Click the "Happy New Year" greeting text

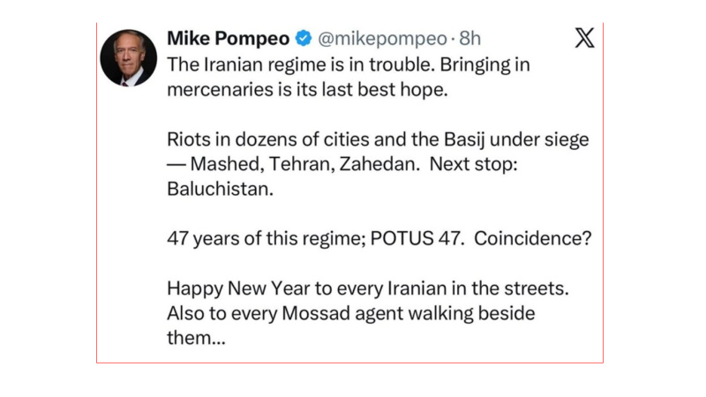229,288
